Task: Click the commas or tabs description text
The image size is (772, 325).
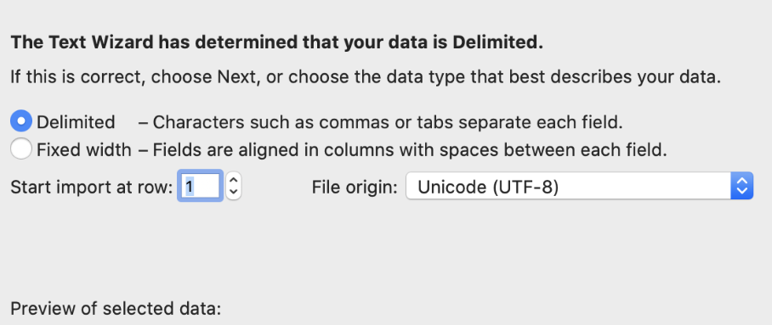Action: (x=381, y=122)
